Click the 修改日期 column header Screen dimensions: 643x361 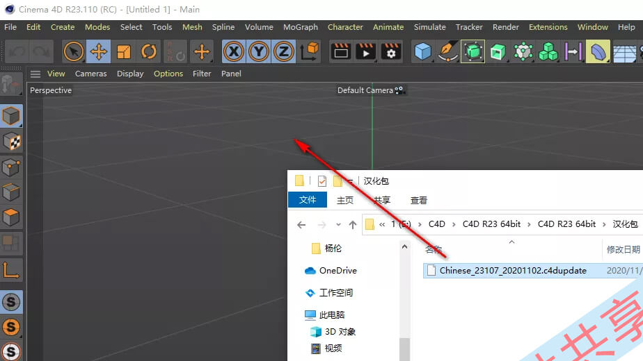click(623, 249)
